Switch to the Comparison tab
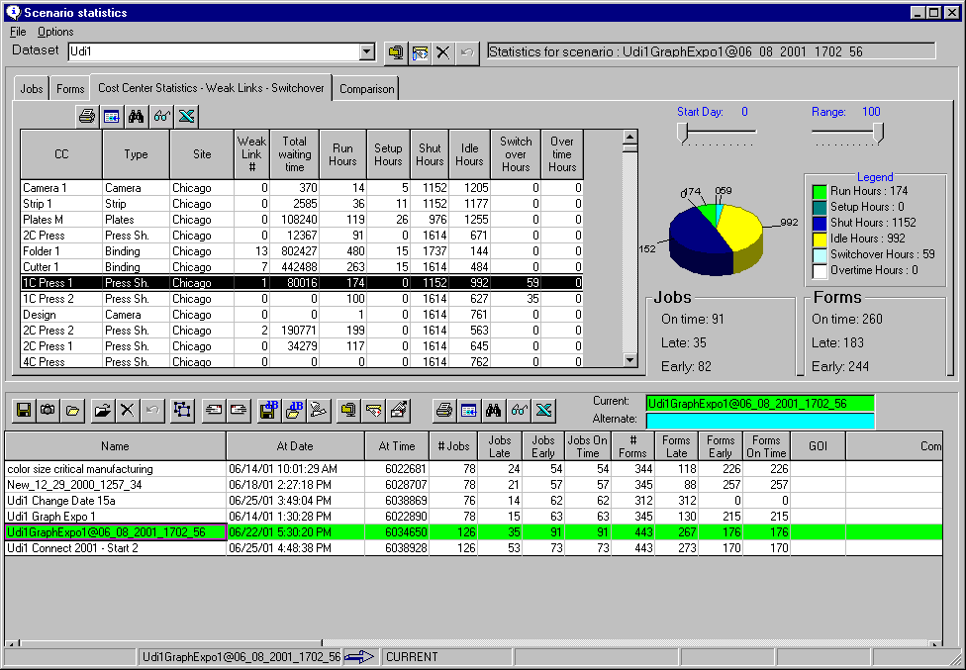966x670 pixels. 366,89
